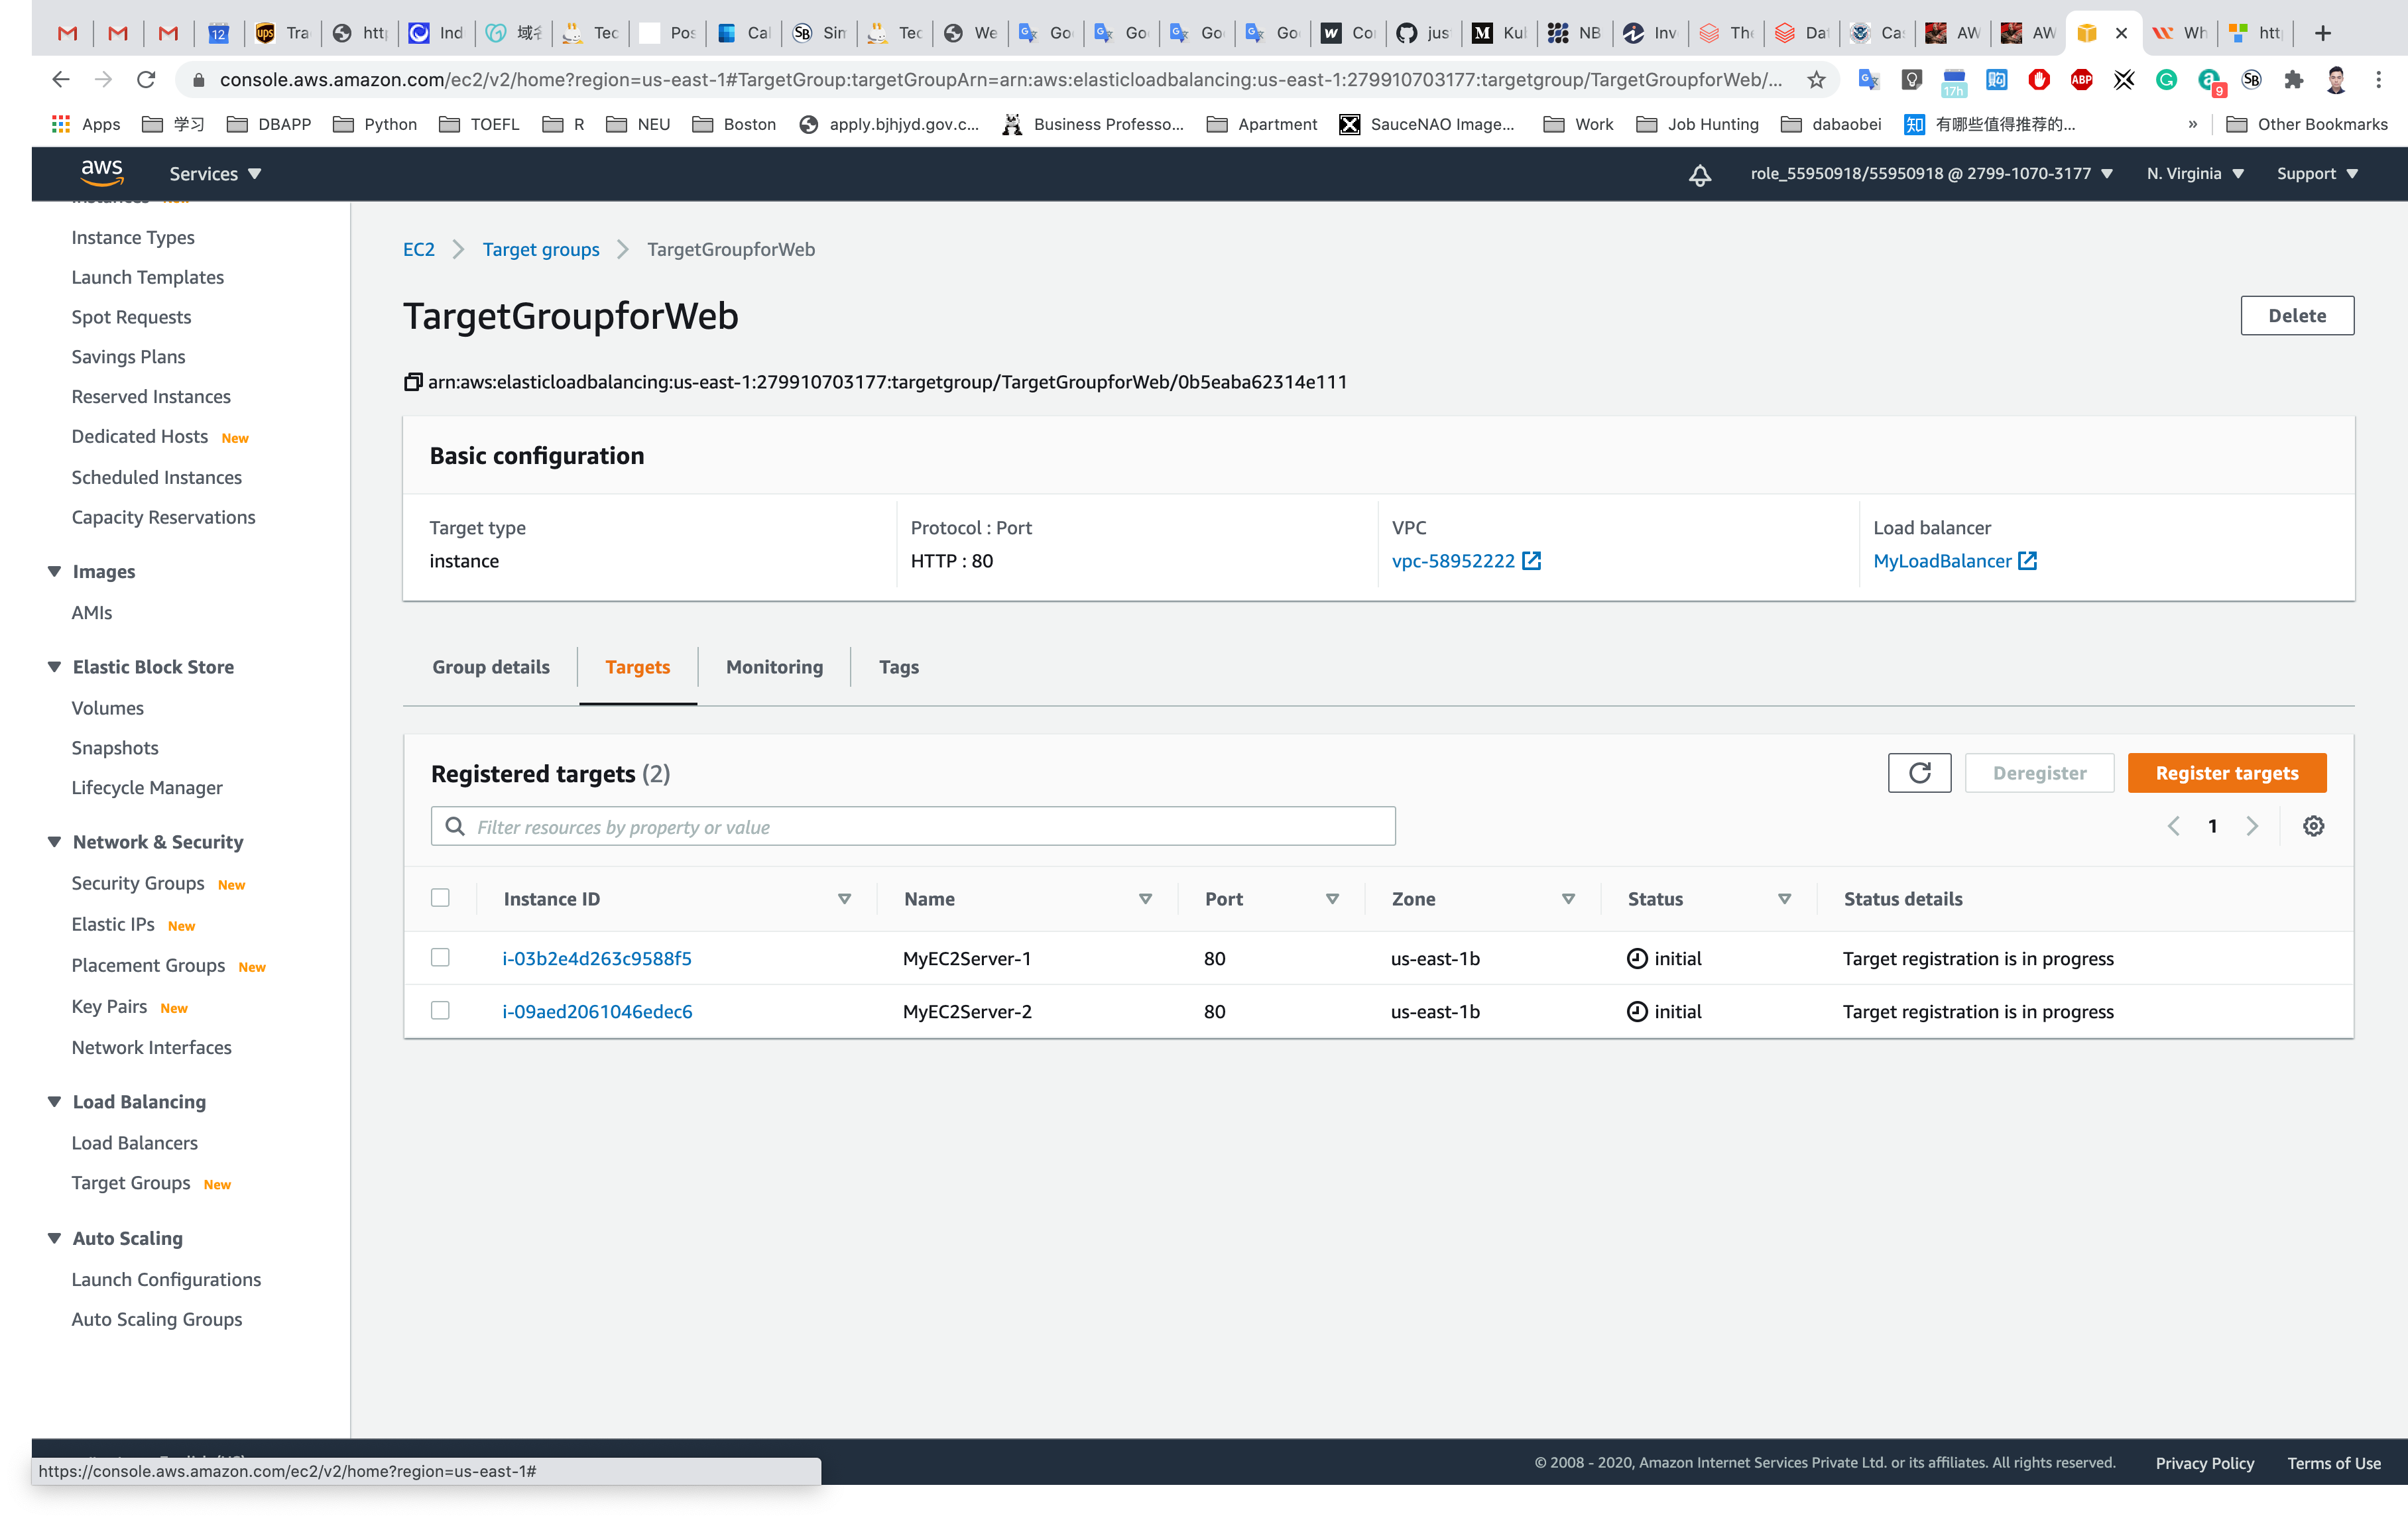Bookmark this page with the star icon
Image resolution: width=2408 pixels, height=1522 pixels.
(x=1816, y=80)
